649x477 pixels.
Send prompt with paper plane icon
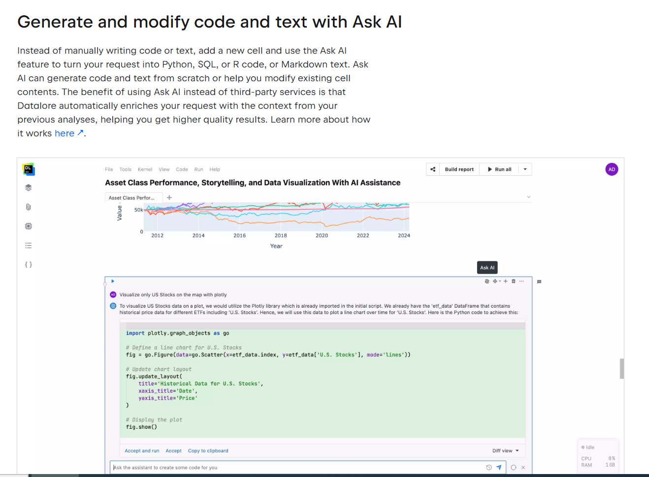499,468
